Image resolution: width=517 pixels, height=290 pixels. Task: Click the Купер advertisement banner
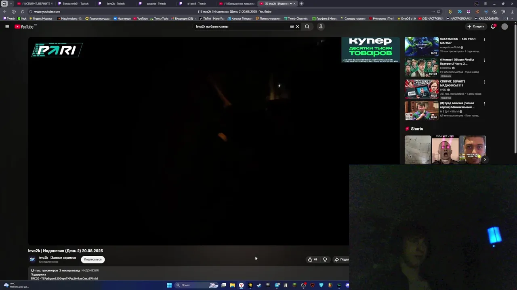tap(370, 50)
